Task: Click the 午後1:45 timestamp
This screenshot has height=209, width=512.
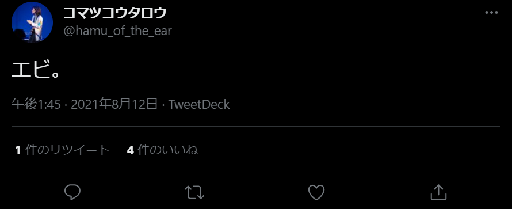Action: [x=36, y=105]
